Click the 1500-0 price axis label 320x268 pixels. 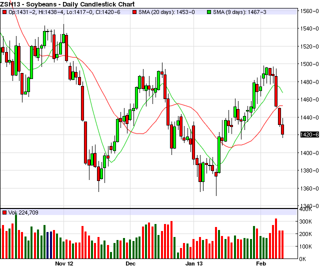(x=309, y=64)
